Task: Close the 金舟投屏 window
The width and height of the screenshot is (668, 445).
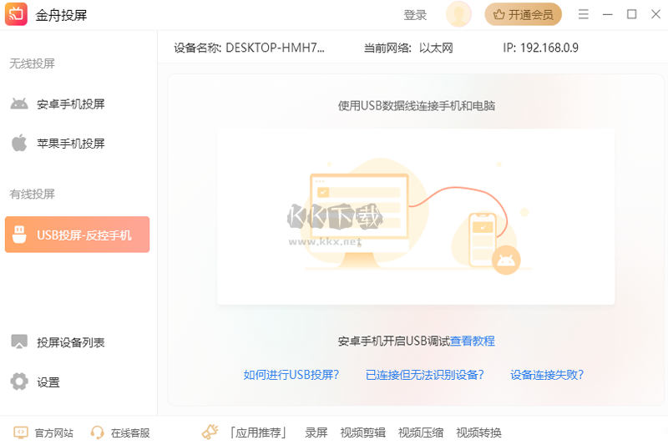Action: 656,14
